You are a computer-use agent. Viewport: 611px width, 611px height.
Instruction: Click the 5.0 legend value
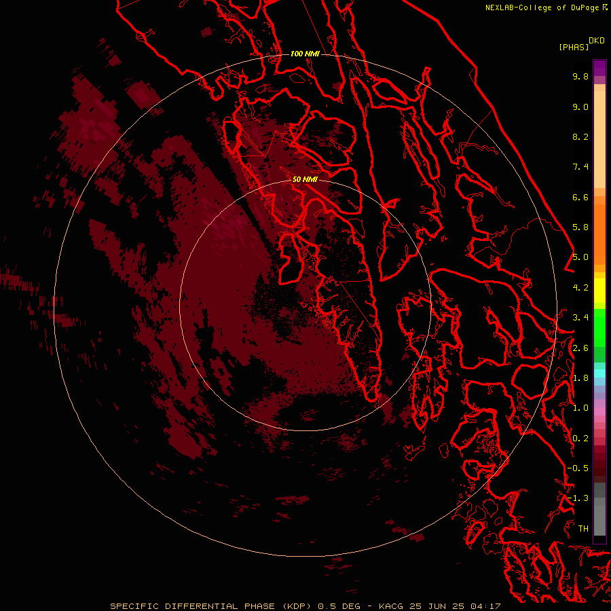[x=580, y=257]
